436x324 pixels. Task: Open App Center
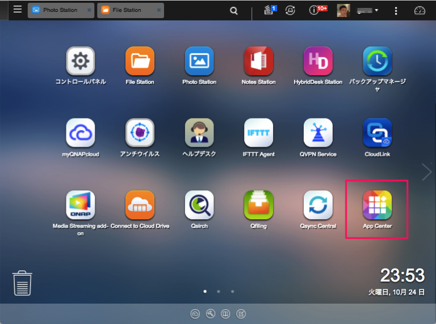[378, 204]
